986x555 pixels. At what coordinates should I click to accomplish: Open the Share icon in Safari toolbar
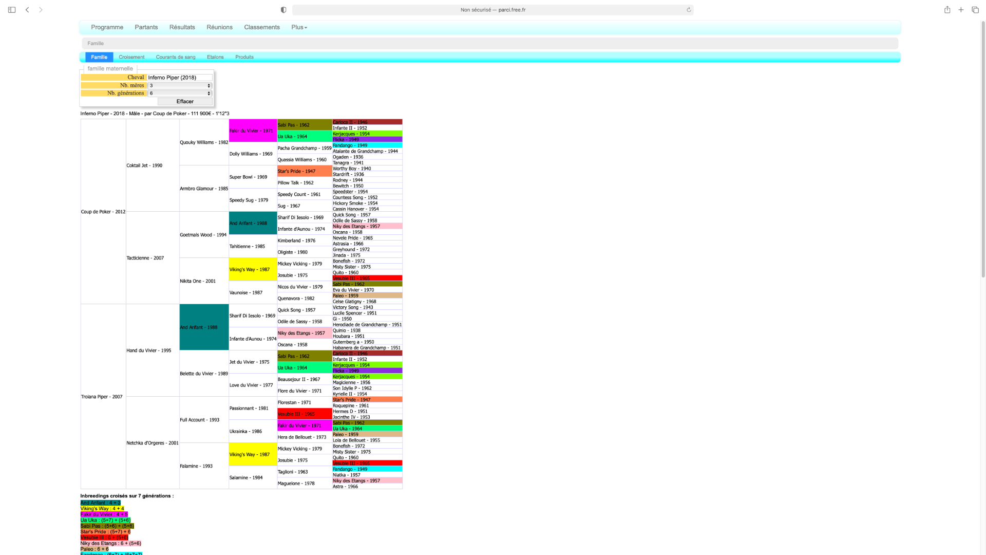click(947, 10)
